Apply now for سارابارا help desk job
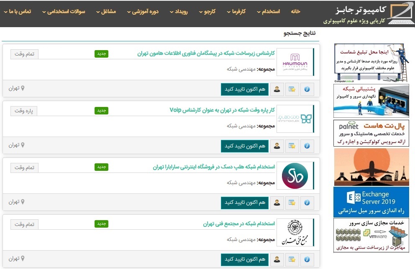Viewport: 415px width, 269px height. 245,203
